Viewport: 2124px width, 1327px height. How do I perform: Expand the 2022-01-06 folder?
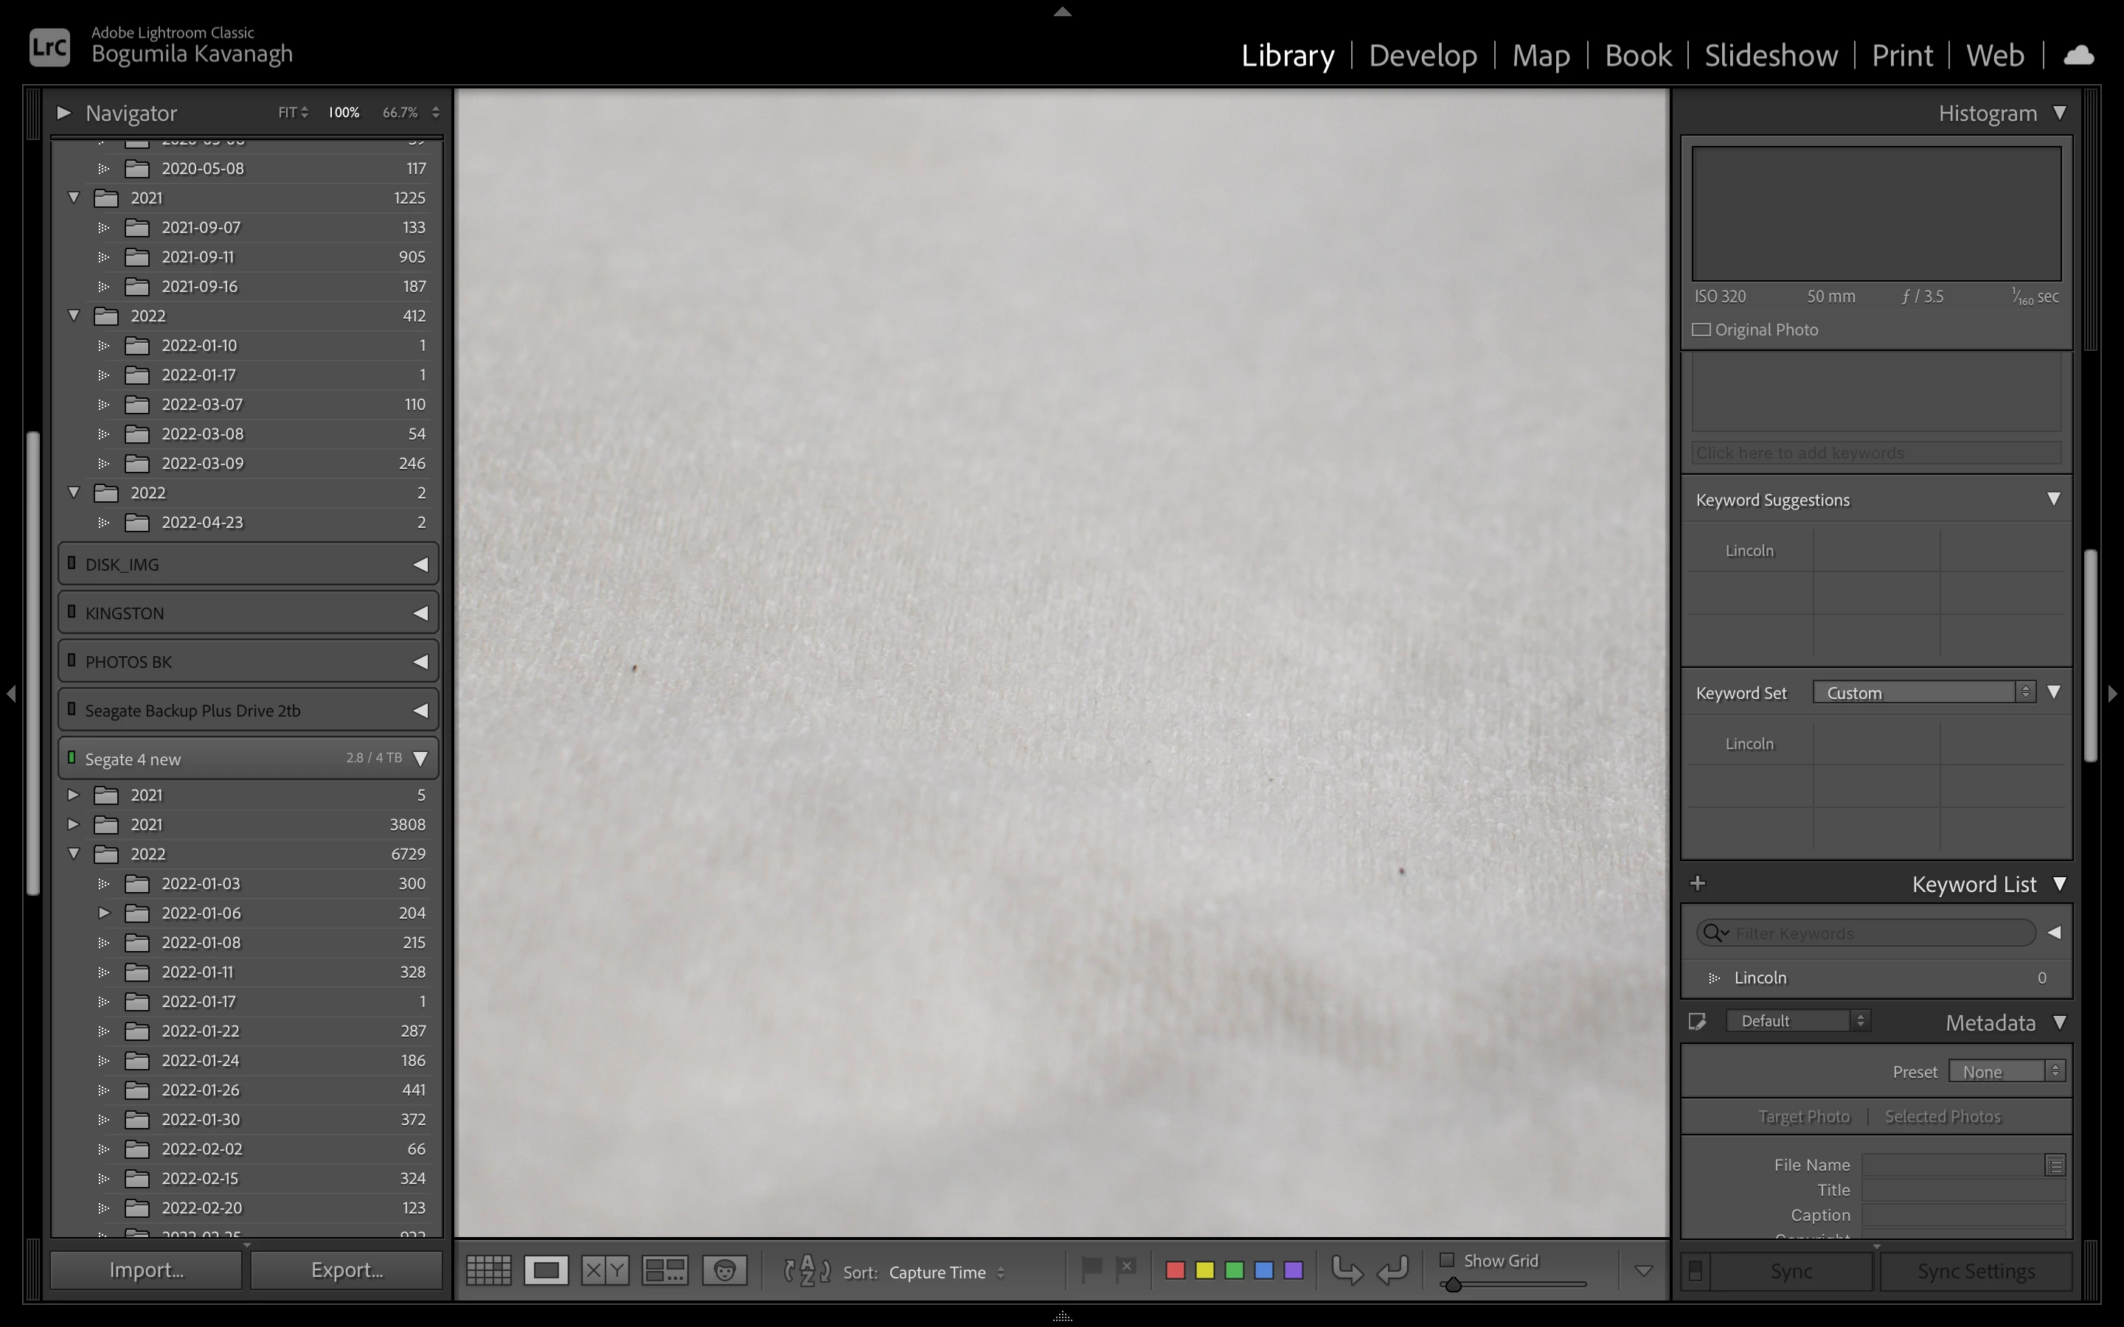tap(103, 913)
